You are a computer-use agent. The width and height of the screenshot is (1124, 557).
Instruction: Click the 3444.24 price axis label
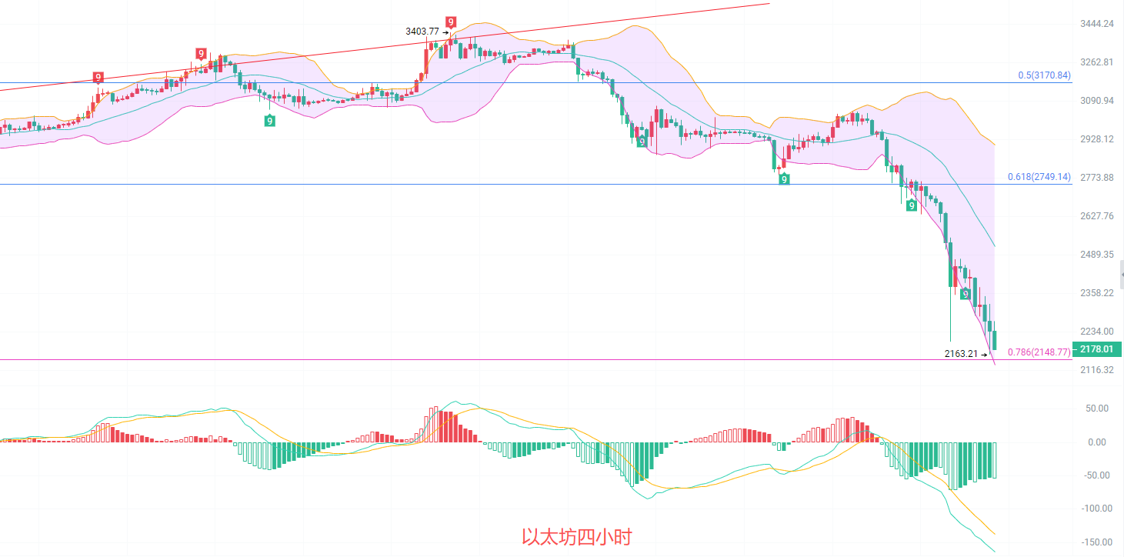click(x=1097, y=24)
